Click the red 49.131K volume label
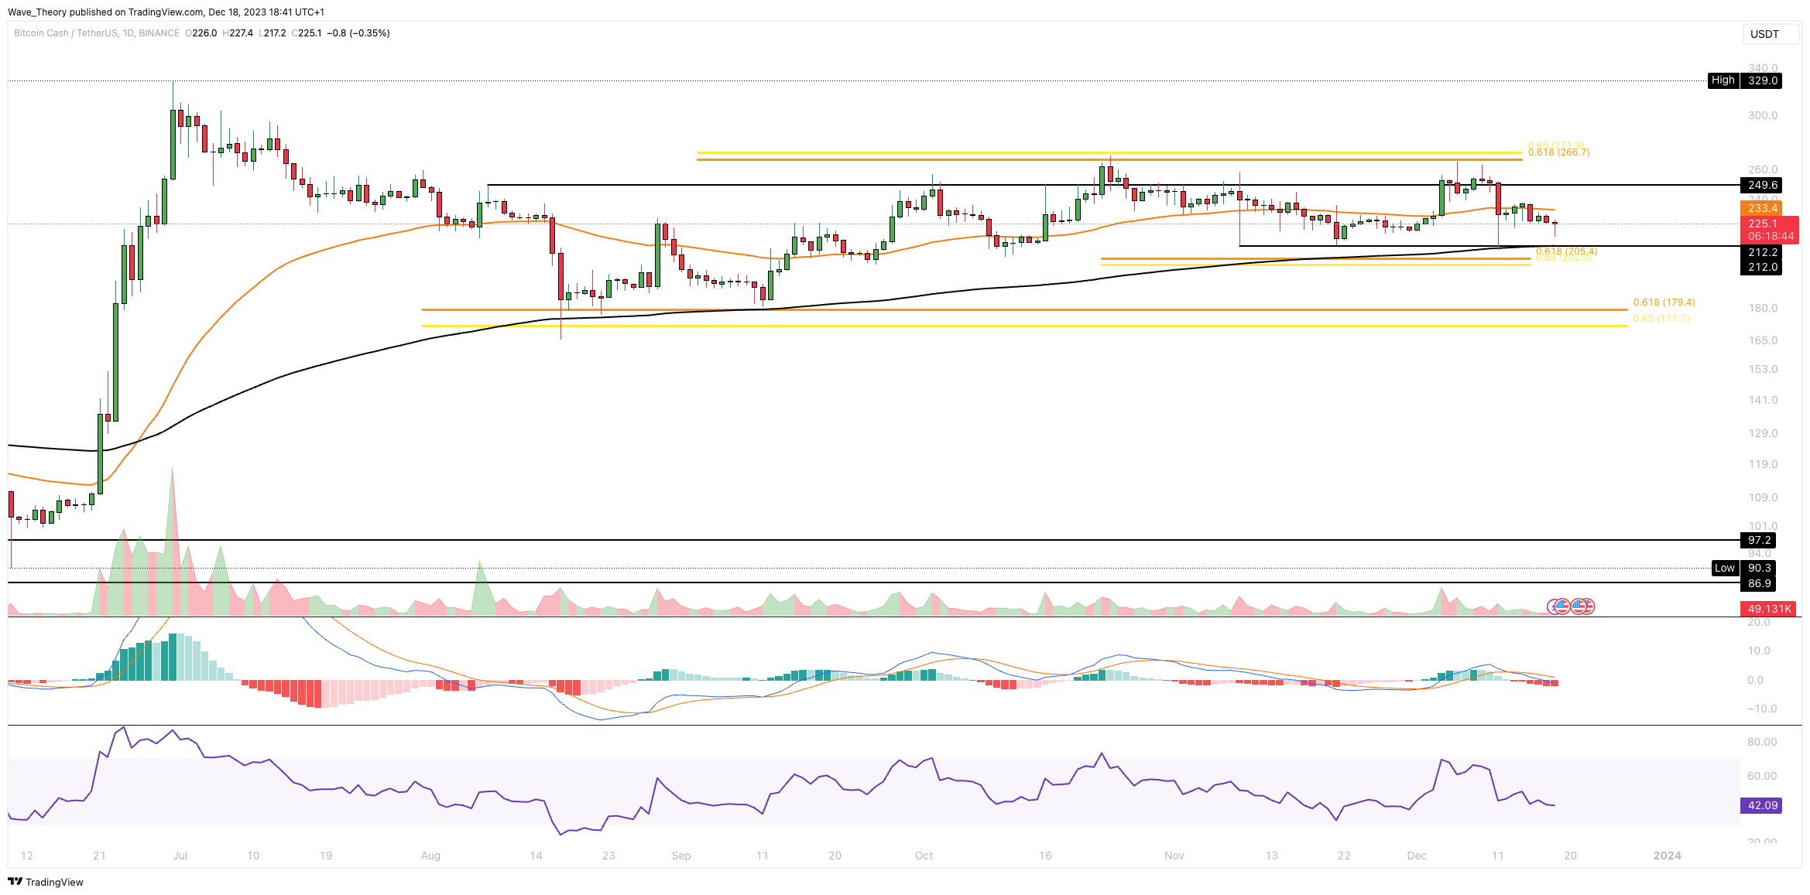Image resolution: width=1810 pixels, height=895 pixels. pyautogui.click(x=1769, y=609)
